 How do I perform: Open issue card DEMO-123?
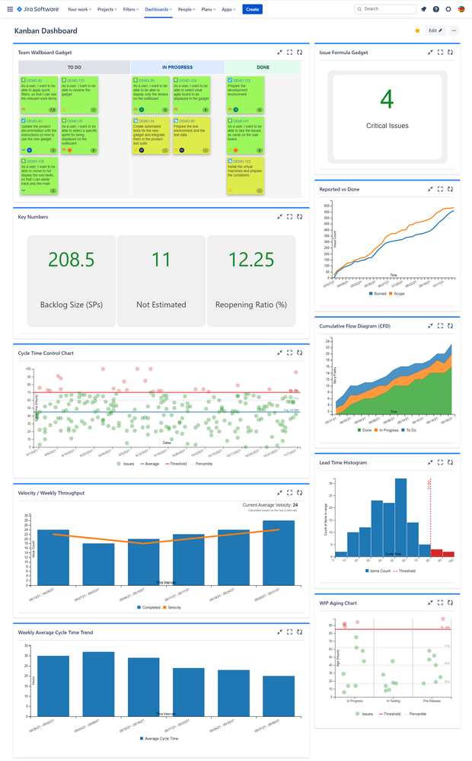(x=245, y=176)
